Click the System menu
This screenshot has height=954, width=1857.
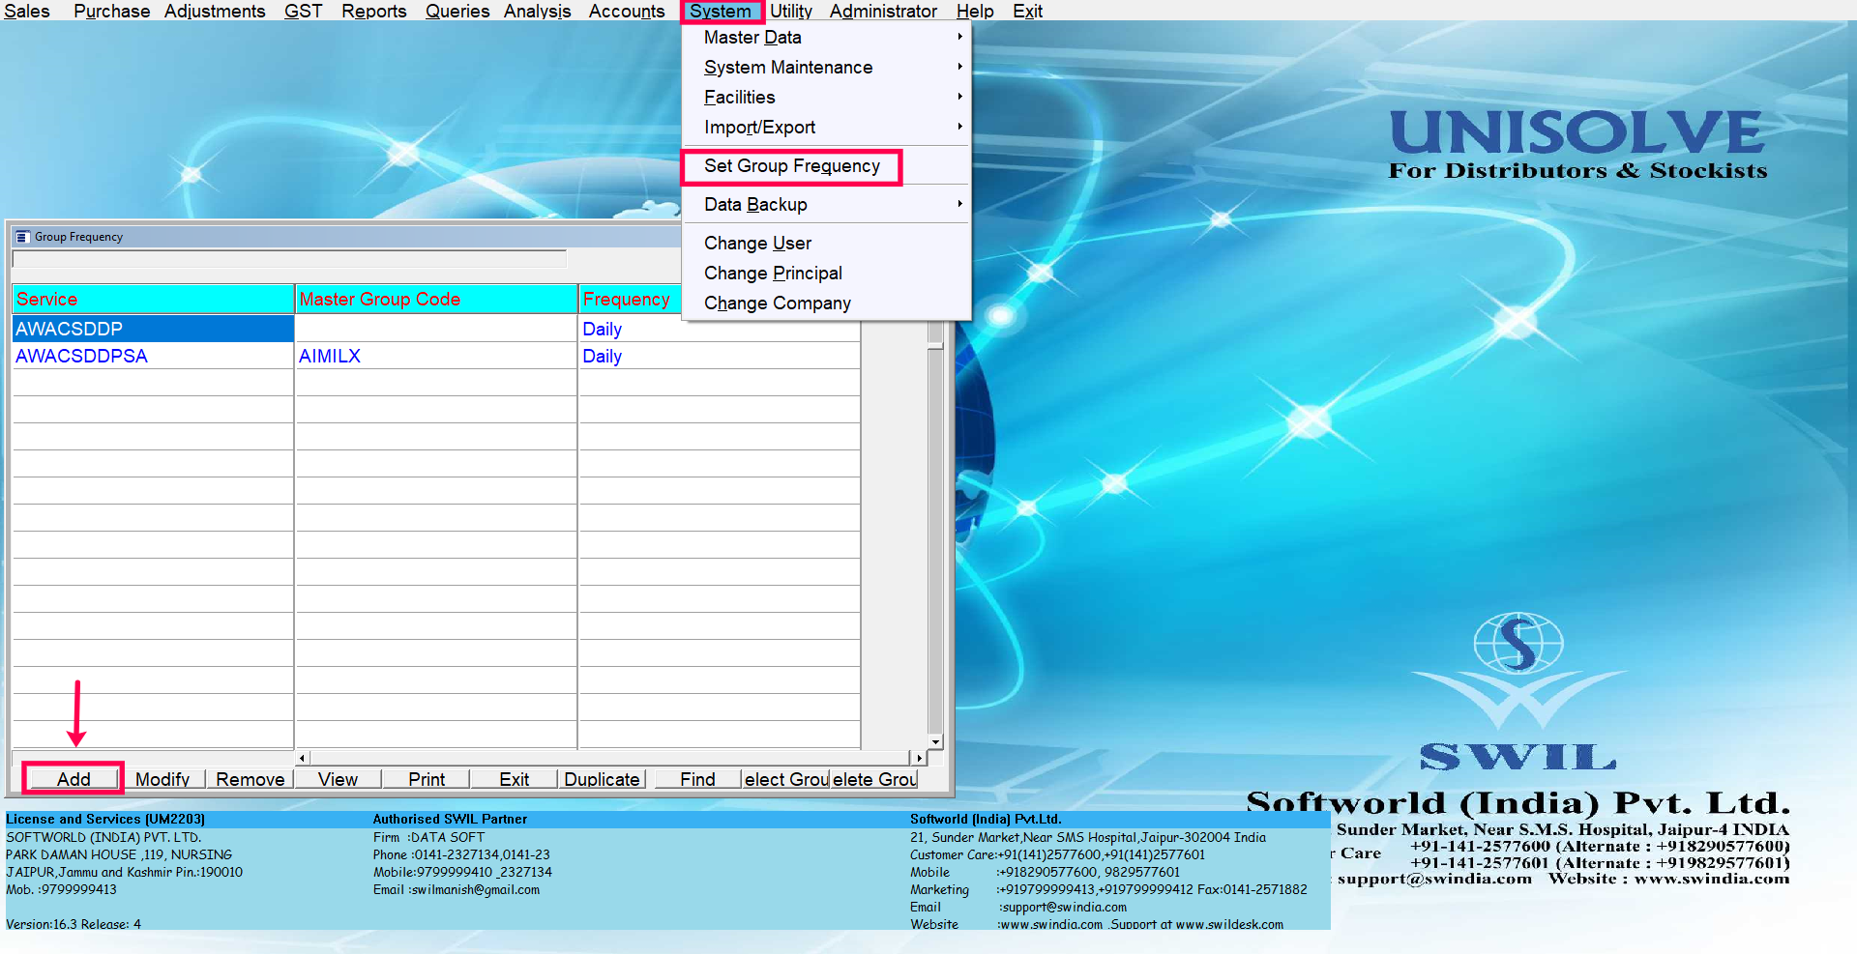tap(721, 11)
